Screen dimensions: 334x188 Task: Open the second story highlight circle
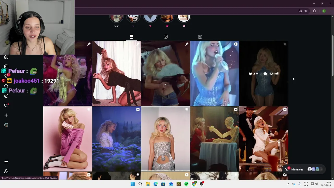(x=133, y=19)
